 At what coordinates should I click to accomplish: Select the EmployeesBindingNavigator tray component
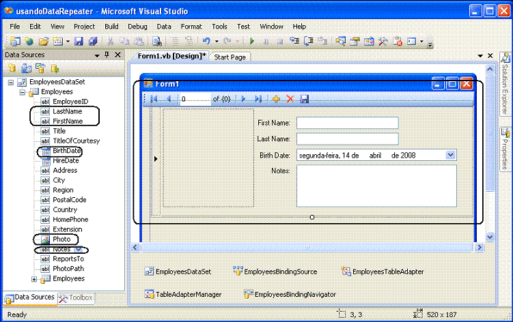pos(290,294)
